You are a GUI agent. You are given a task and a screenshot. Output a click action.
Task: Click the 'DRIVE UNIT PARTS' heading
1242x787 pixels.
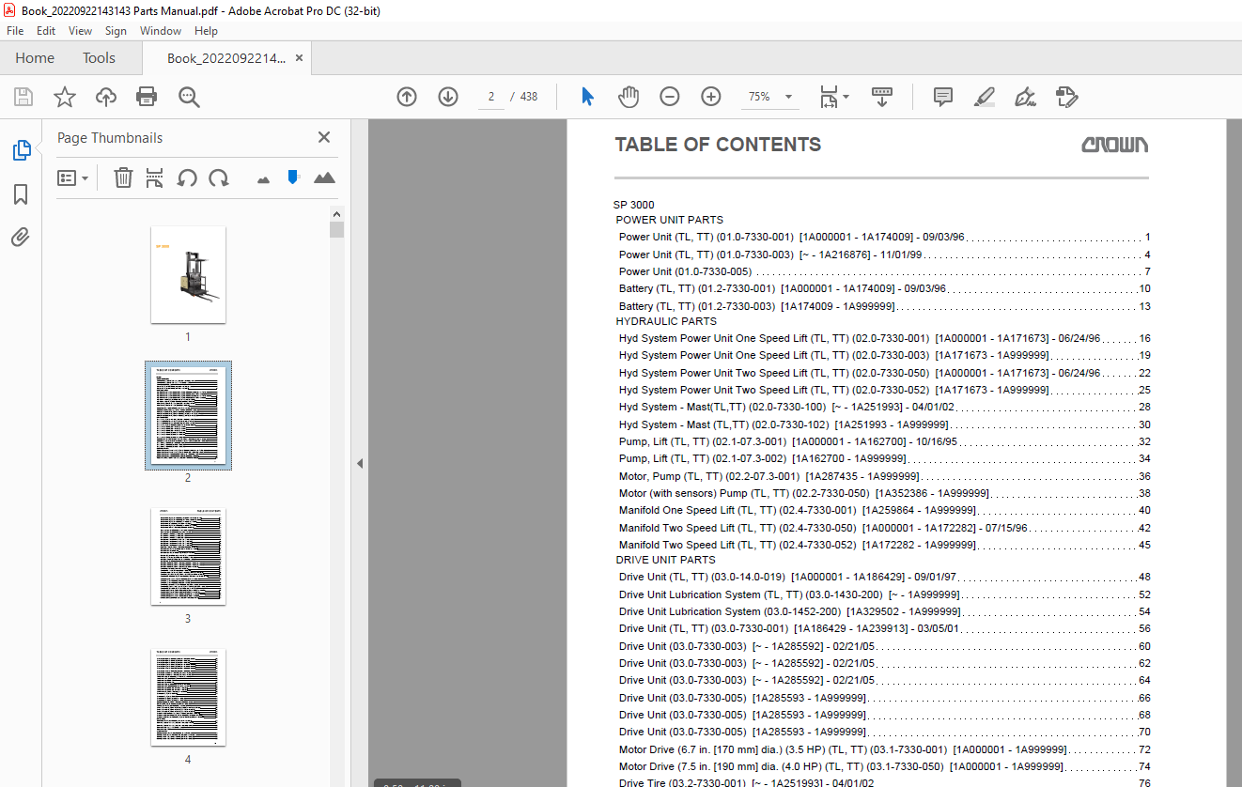tap(663, 561)
